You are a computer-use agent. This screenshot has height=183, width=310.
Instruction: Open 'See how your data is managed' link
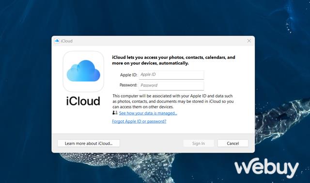148,113
